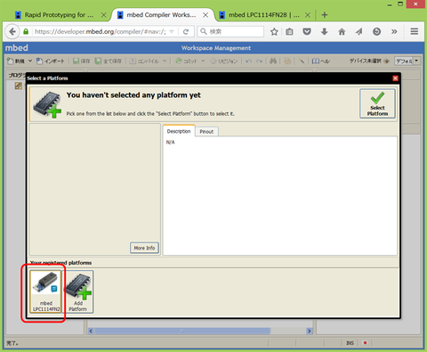
Task: Open the デフォルト layout dropdown arrow
Action: click(416, 61)
